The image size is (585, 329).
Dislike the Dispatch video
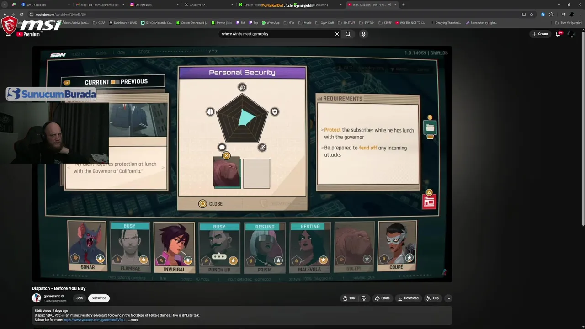[364, 298]
